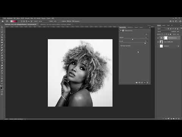
Task: Click the second slider handle in Properties
Action: point(145,43)
